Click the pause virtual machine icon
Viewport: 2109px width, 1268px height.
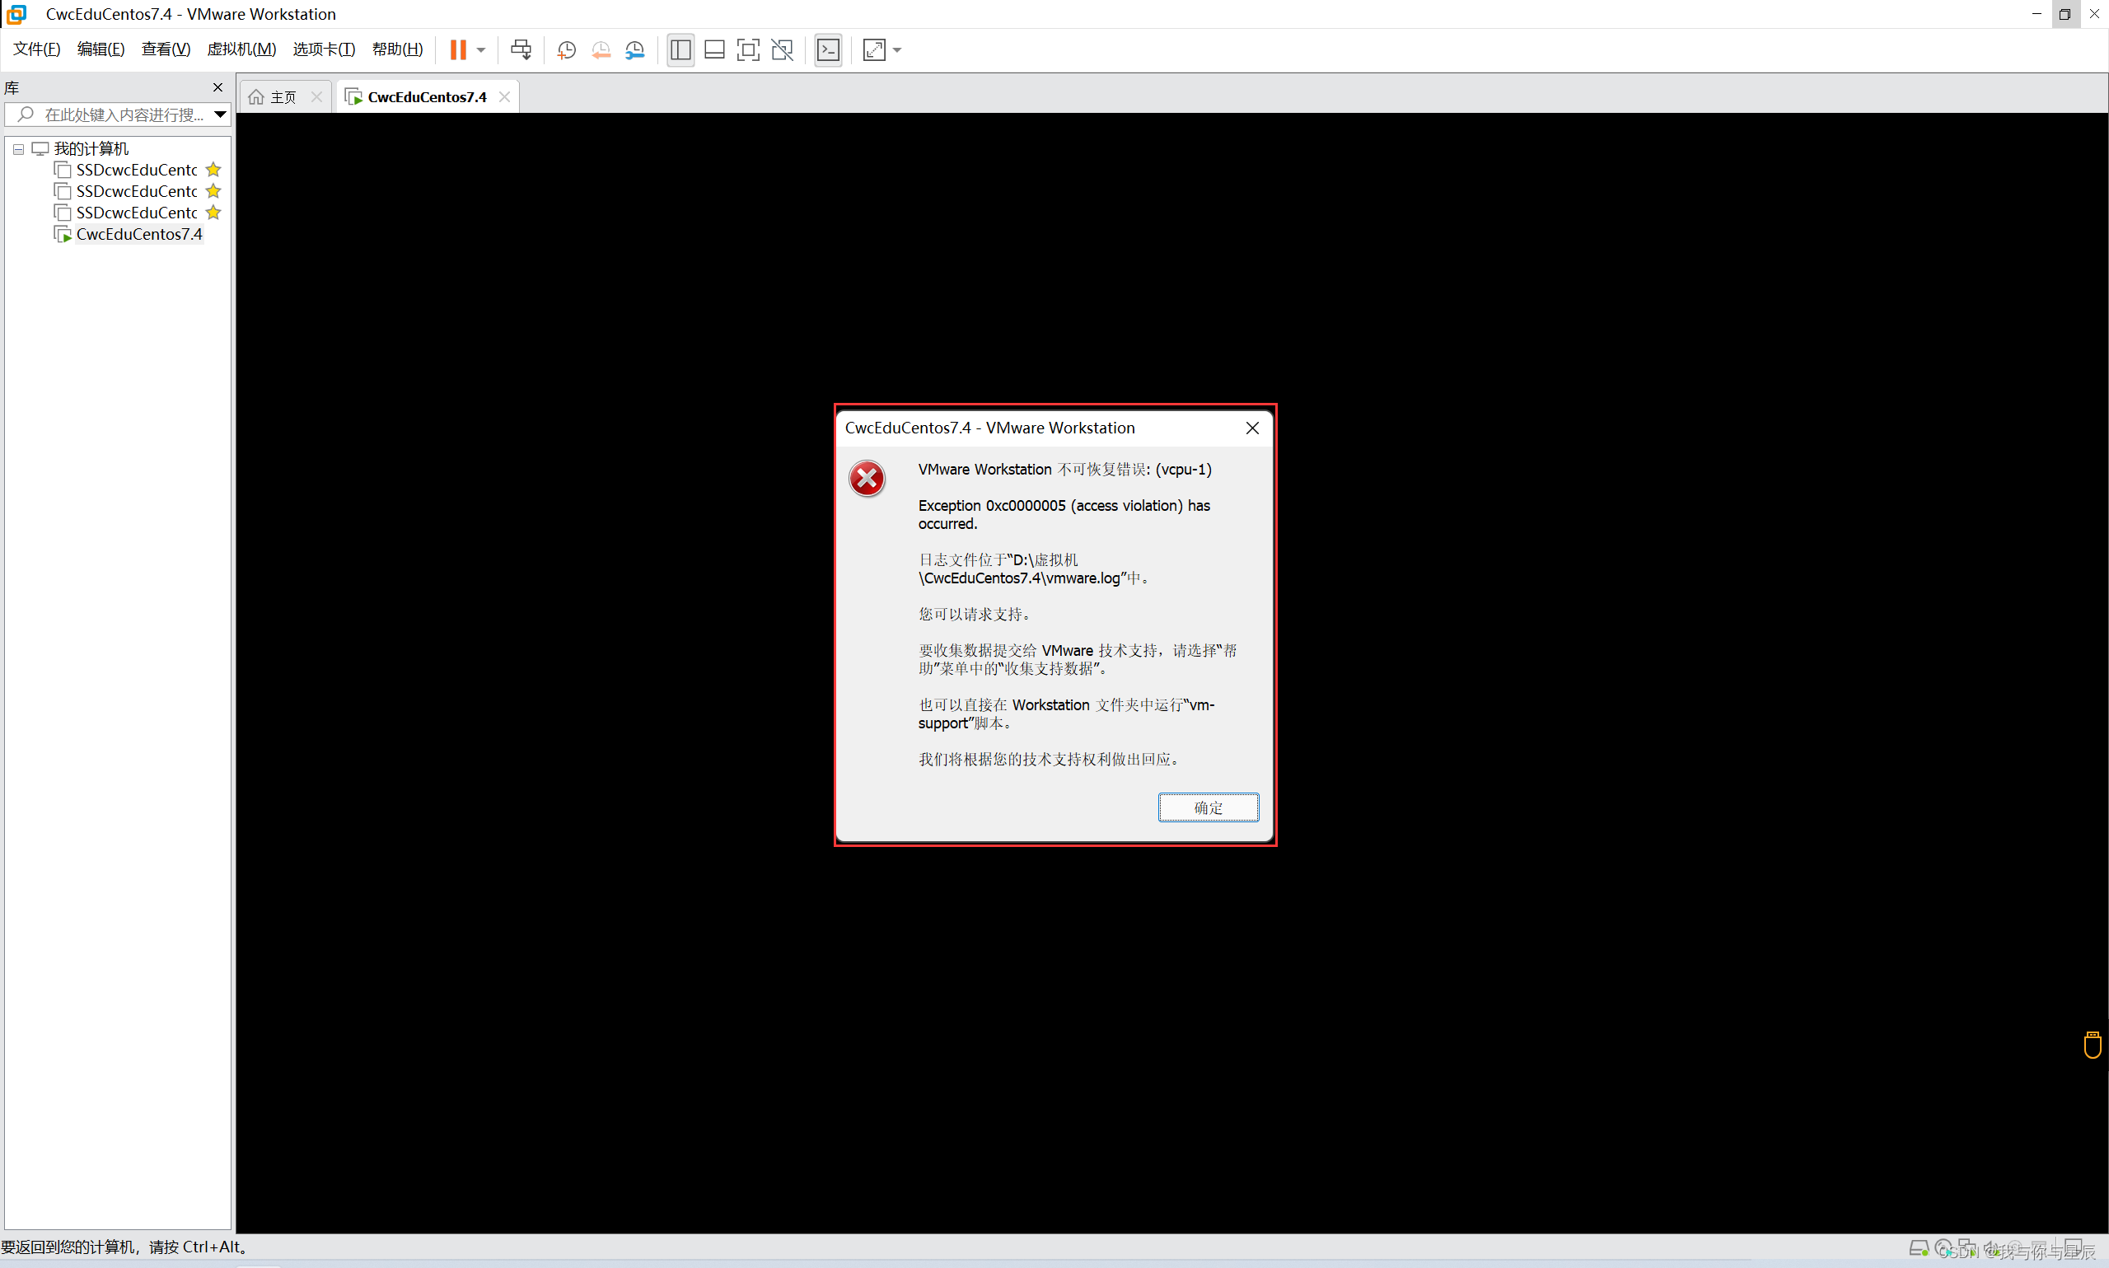pos(458,49)
